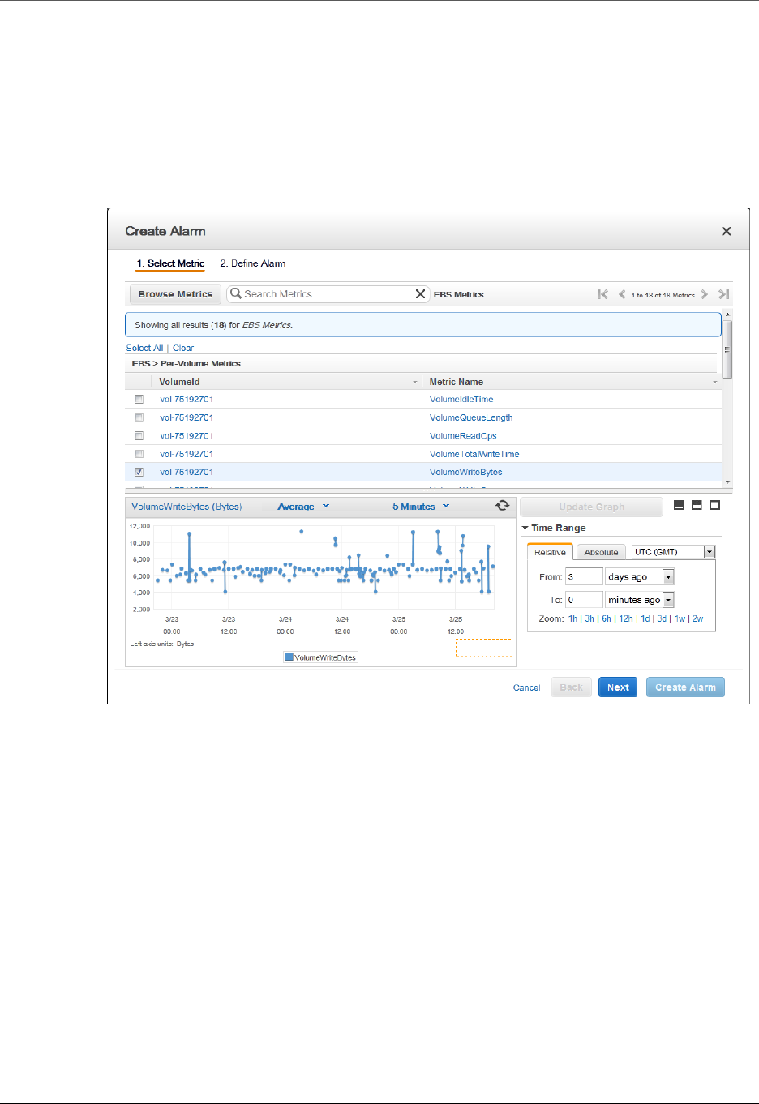Clear the Search Metrics field with X

point(420,294)
